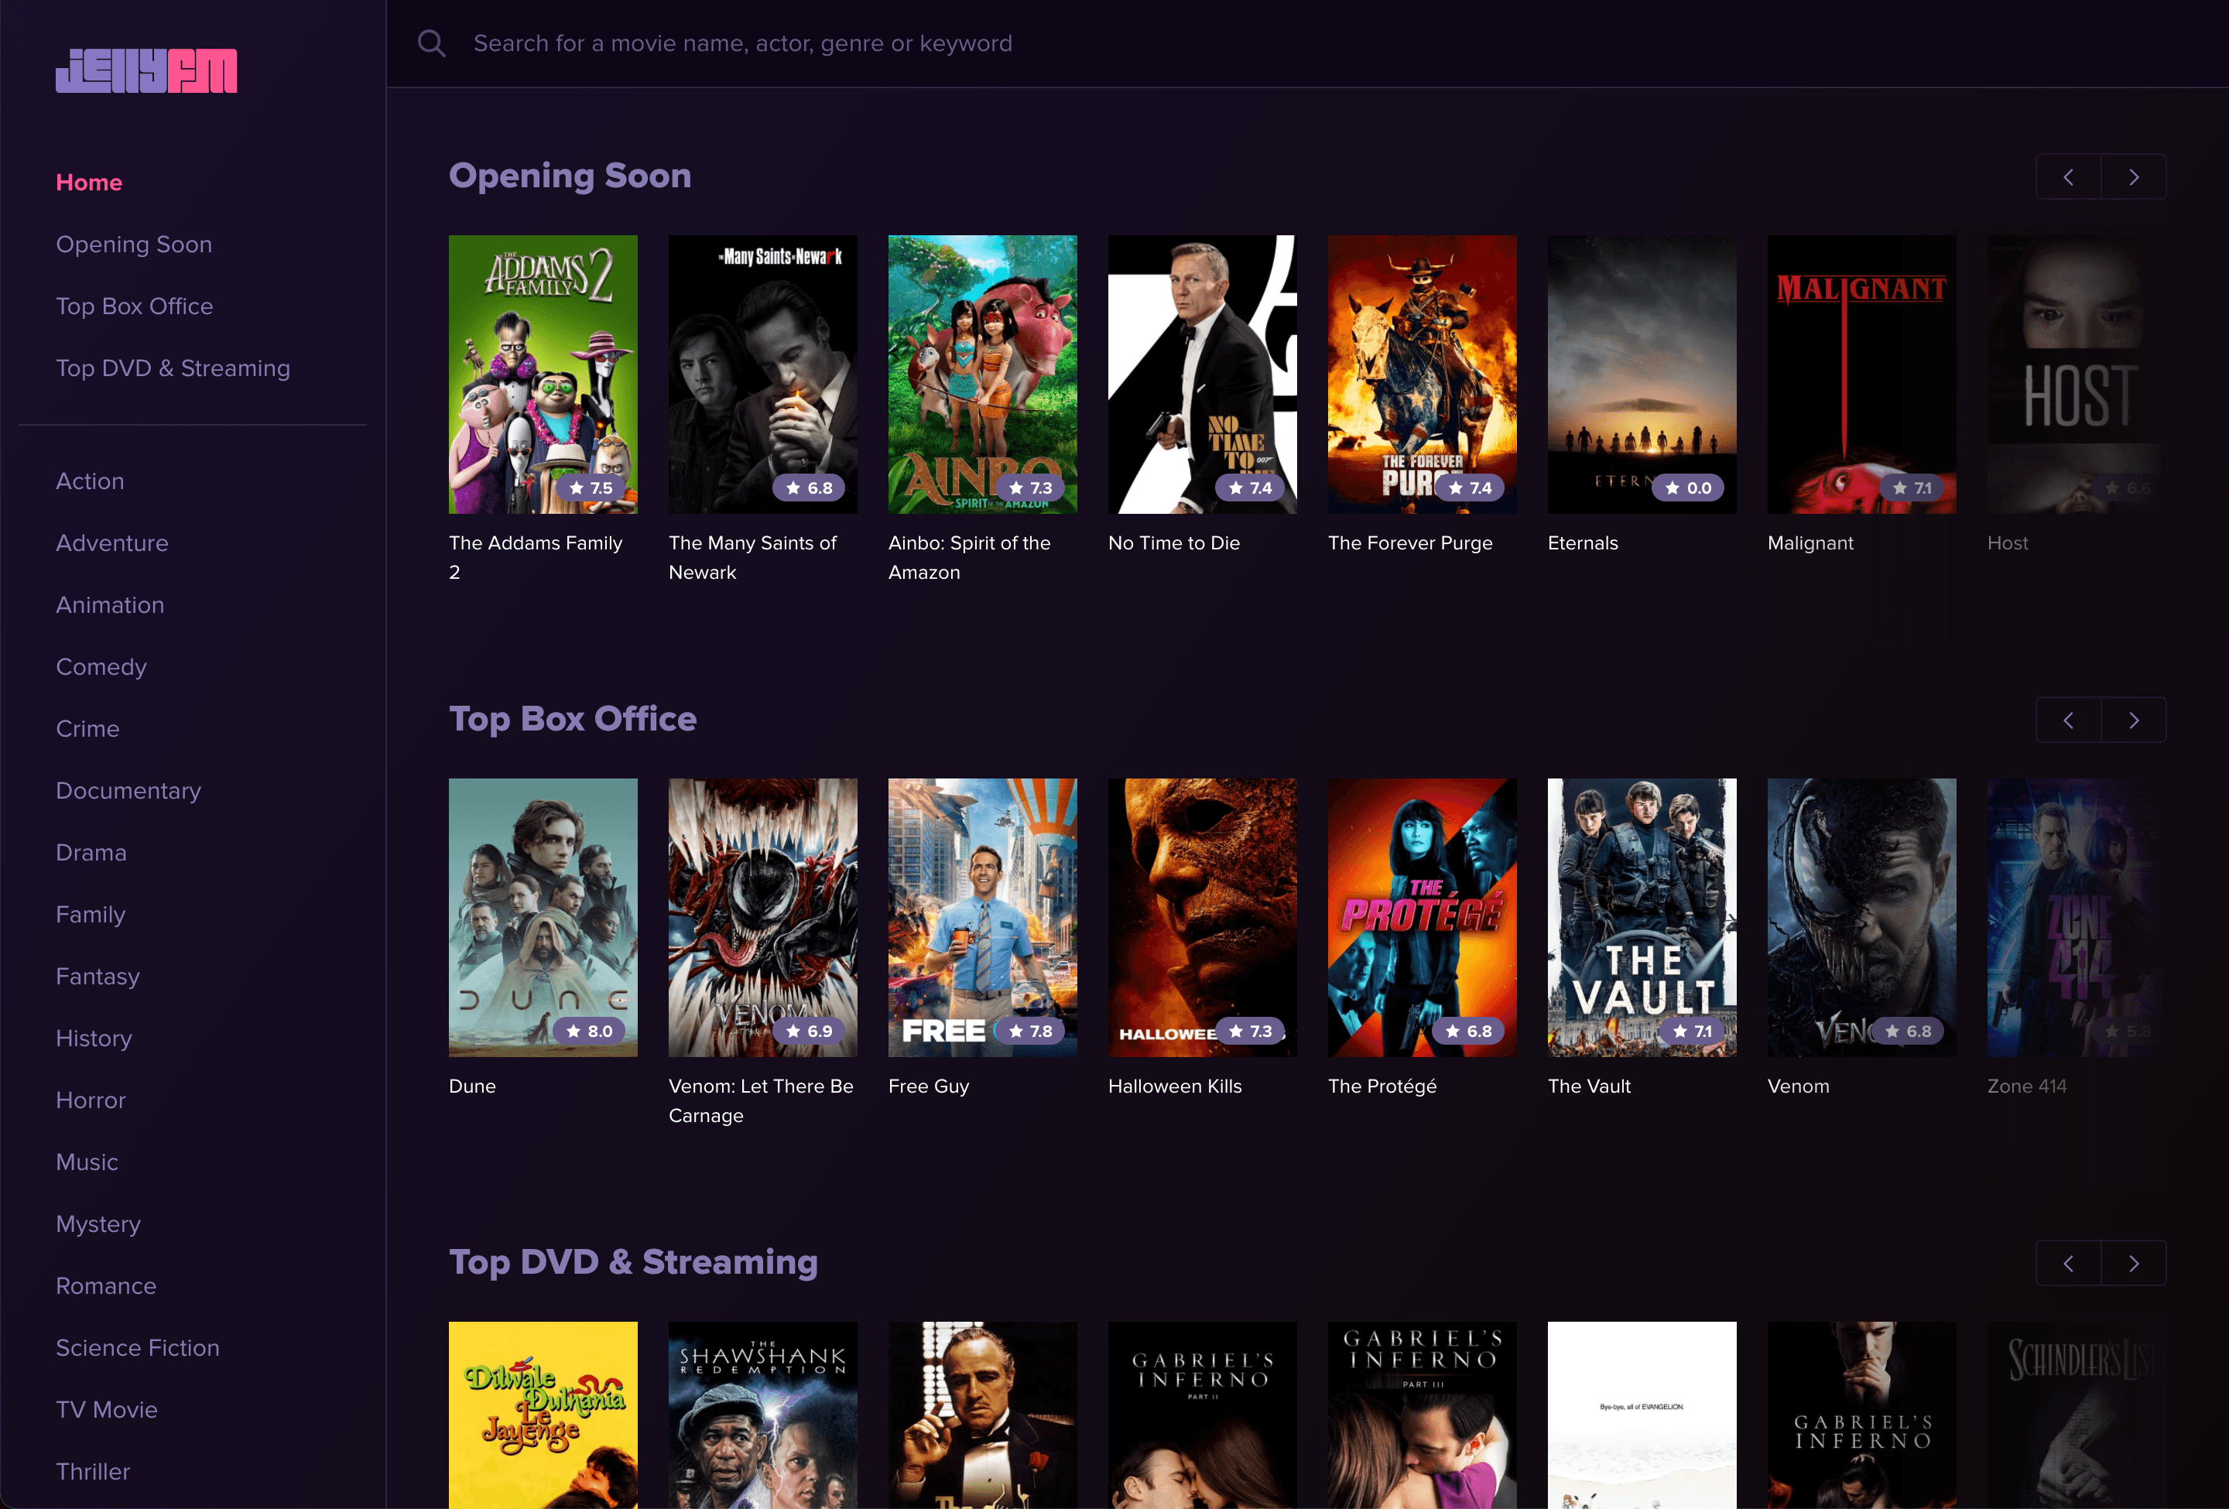This screenshot has width=2229, height=1509.
Task: Click the Shawshank Redemption poster
Action: click(762, 1415)
